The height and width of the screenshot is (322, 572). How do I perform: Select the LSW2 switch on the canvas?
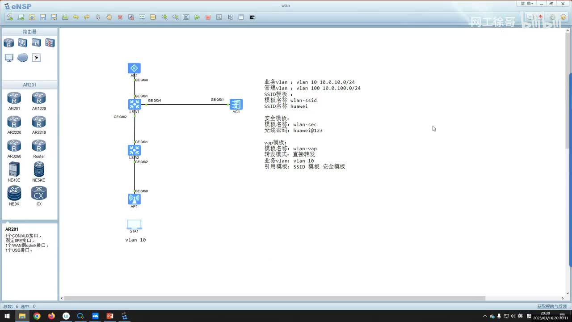tap(134, 150)
